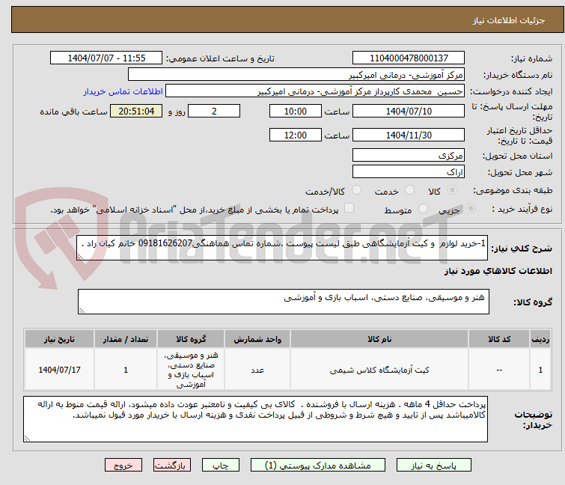Click the اطلاعات کالاهای مورد نیاز heading
Viewport: 565px width, 485px height.
[498, 271]
